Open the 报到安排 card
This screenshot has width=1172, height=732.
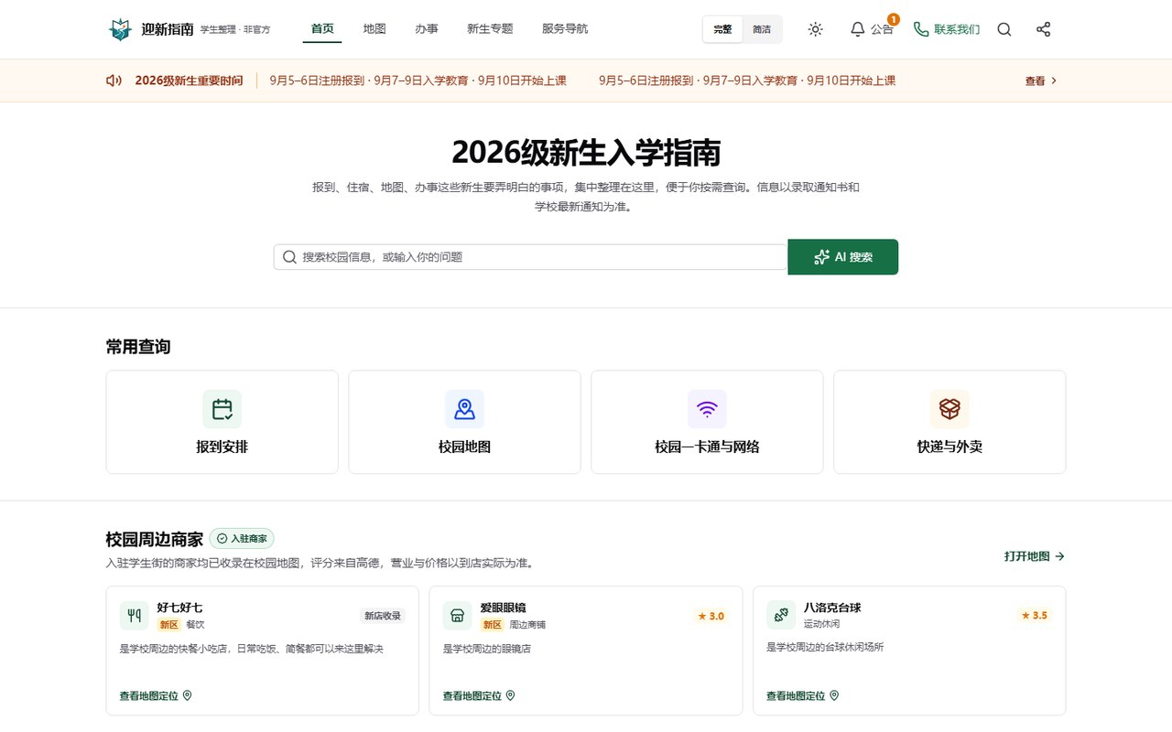(222, 422)
